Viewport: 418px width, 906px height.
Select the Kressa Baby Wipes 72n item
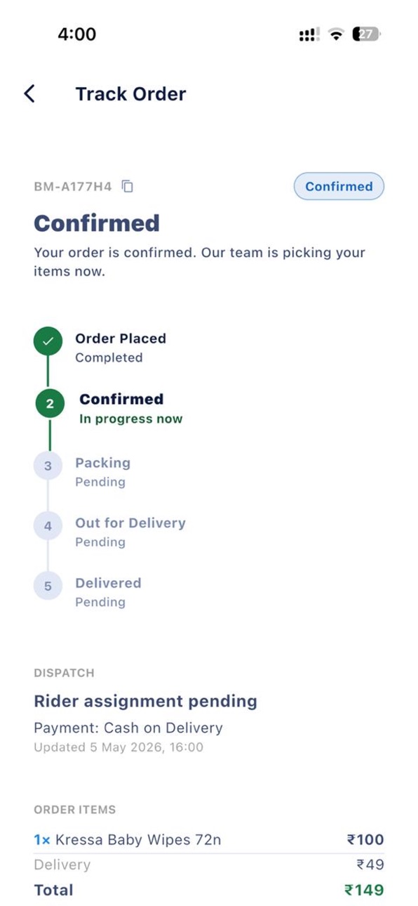click(138, 839)
